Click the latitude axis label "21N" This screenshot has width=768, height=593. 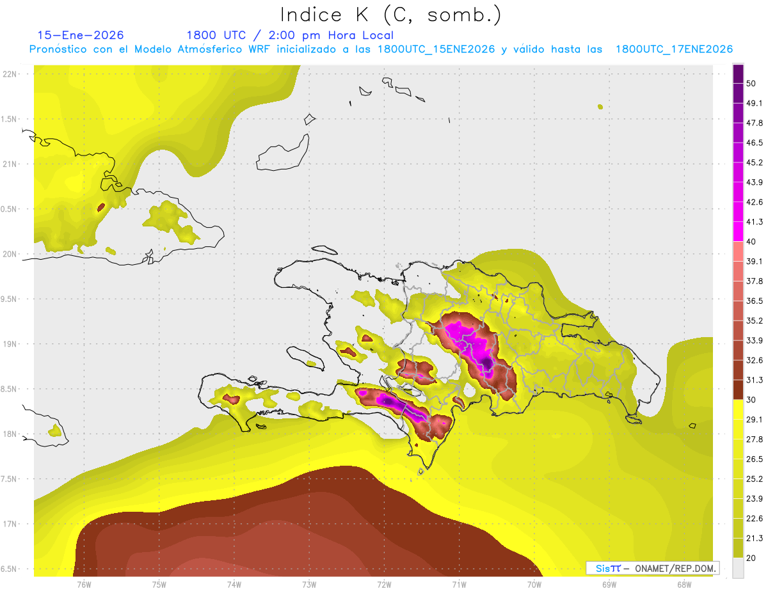point(10,164)
